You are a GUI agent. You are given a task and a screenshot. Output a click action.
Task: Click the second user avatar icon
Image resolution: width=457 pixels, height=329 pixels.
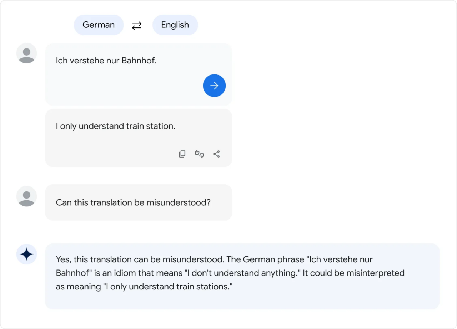pyautogui.click(x=26, y=196)
